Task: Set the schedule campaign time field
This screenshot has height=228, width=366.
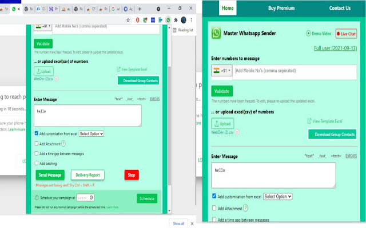Action: (85, 198)
